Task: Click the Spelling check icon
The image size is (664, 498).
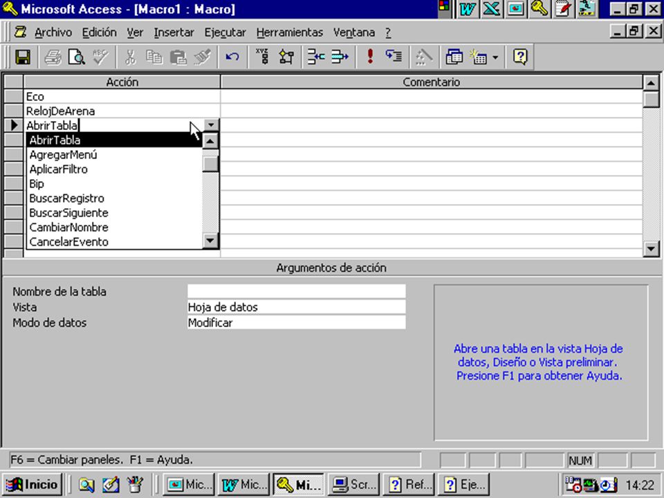Action: [101, 57]
